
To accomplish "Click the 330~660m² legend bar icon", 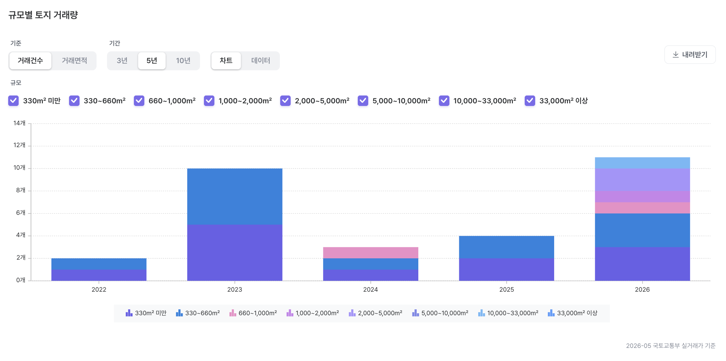I will [x=179, y=313].
